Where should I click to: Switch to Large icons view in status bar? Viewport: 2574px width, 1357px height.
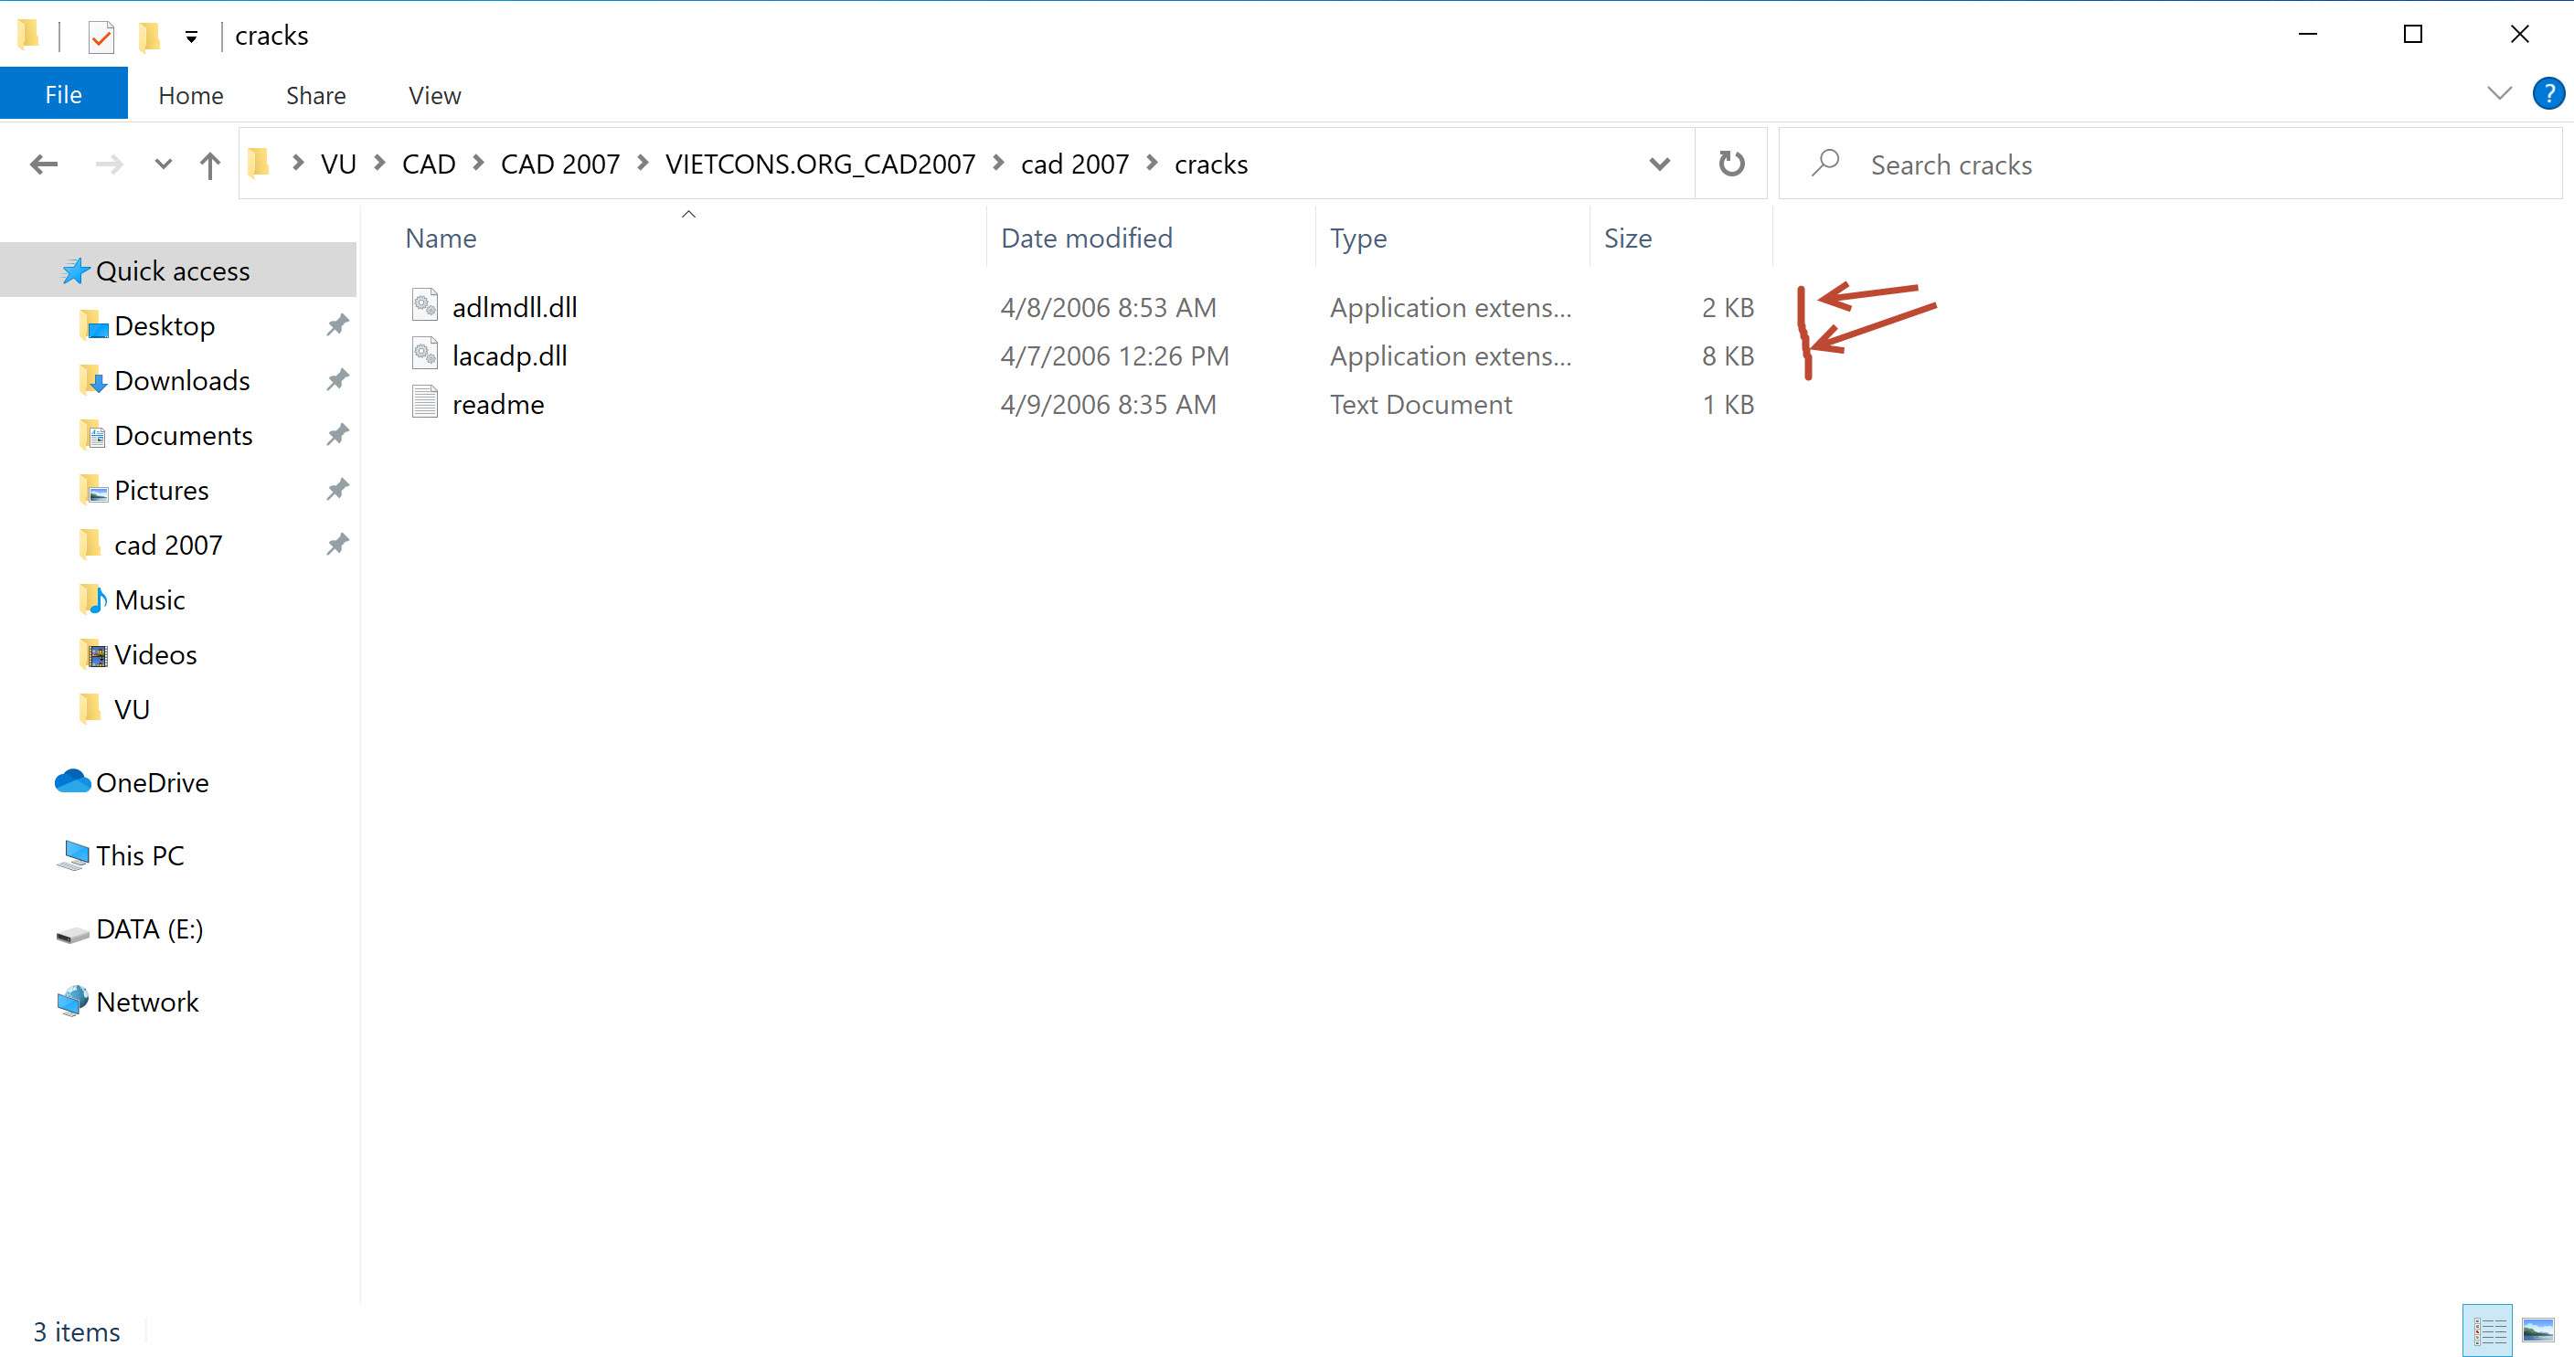tap(2539, 1331)
